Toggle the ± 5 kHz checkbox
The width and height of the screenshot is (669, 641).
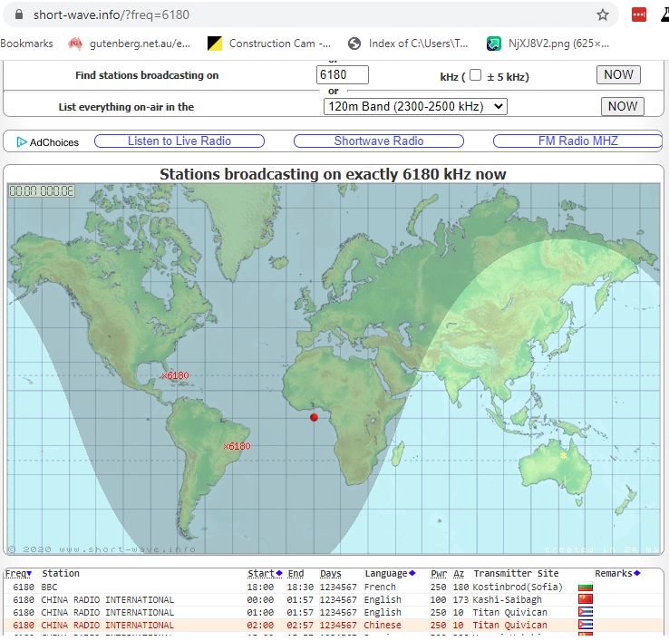point(475,75)
